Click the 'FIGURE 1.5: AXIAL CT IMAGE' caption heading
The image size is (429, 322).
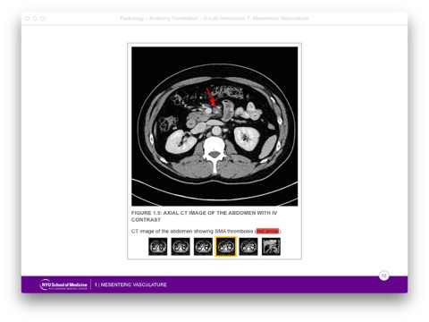204,216
